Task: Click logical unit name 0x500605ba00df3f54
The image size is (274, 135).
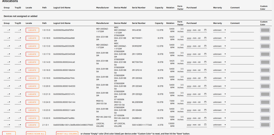Action: coord(64,30)
